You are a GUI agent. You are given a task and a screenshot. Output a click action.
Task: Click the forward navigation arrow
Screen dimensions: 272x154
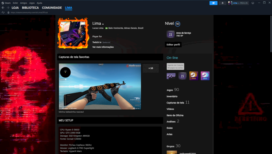pyautogui.click(x=7, y=7)
